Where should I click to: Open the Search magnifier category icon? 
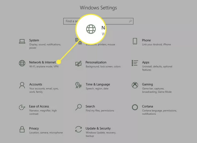[x=78, y=107]
